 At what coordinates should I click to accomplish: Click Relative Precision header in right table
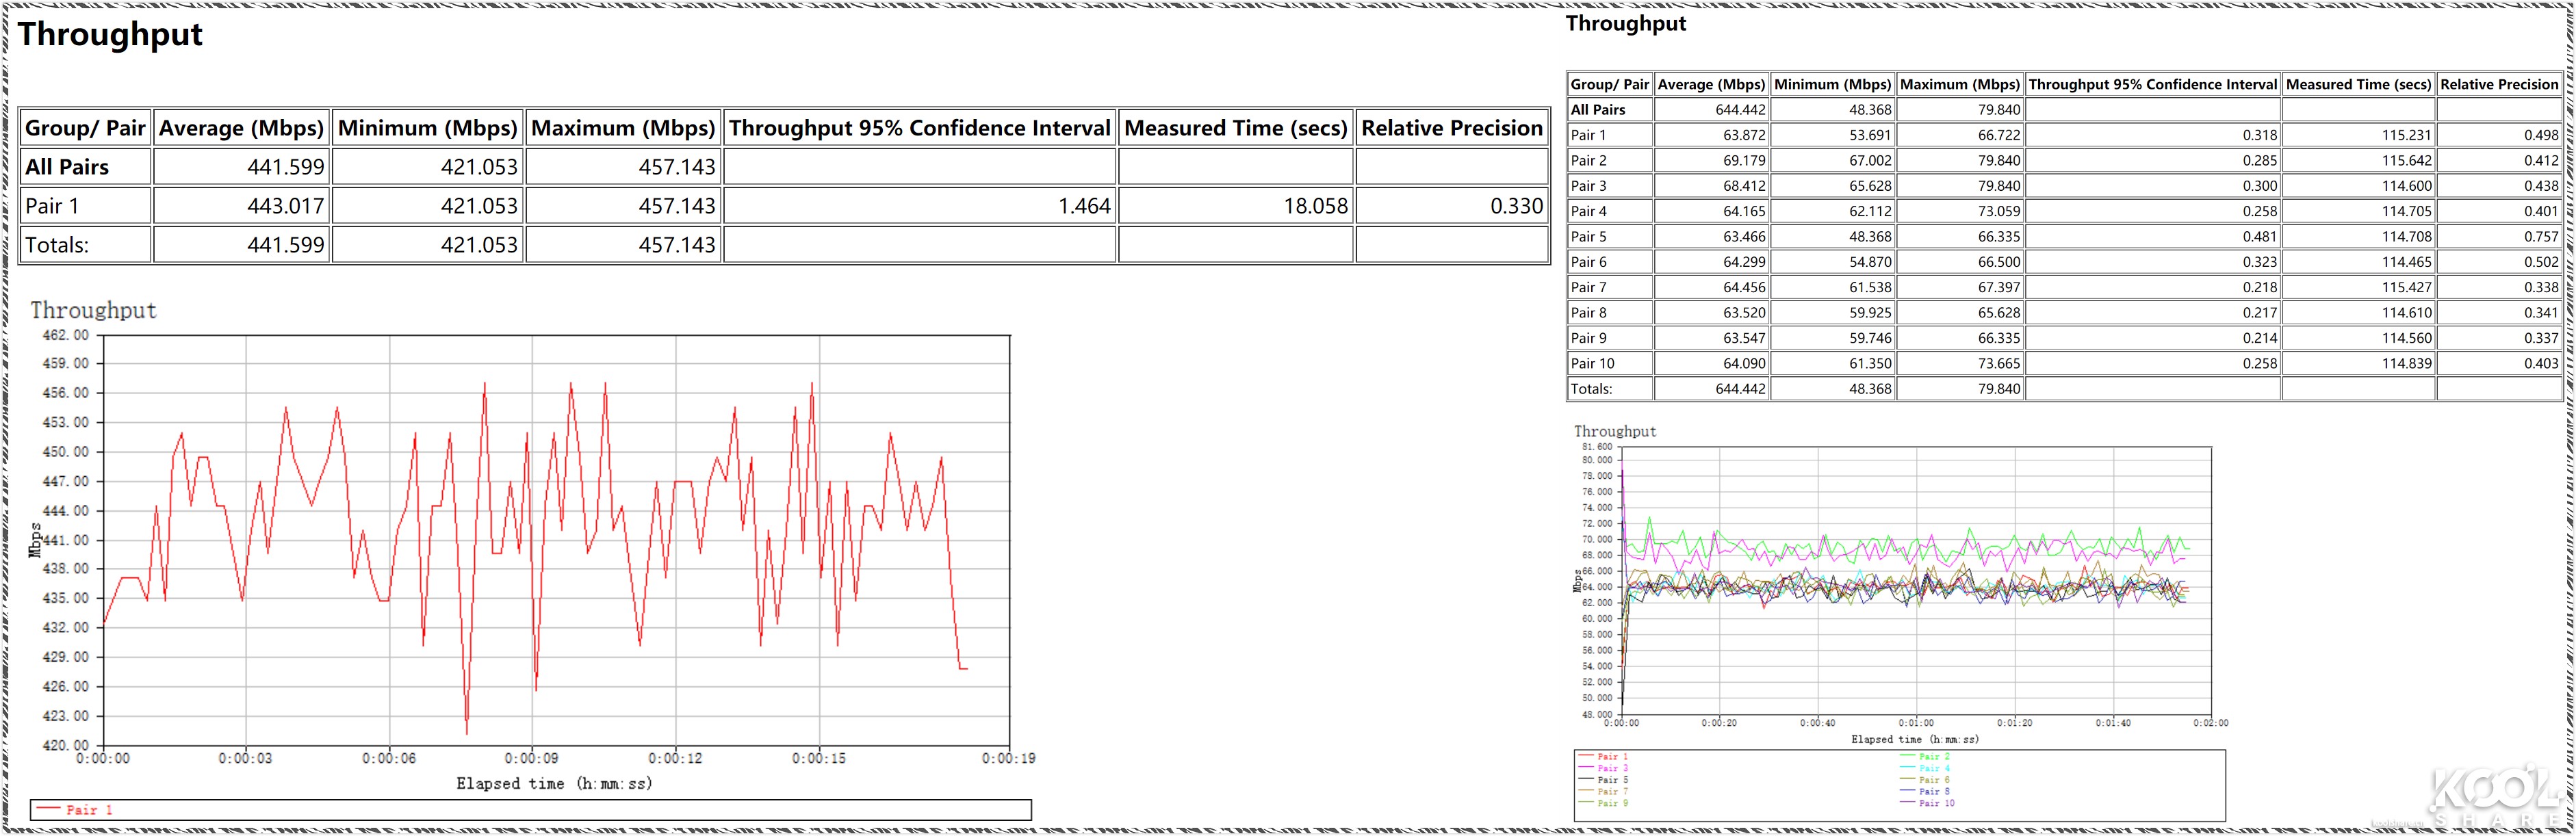coord(2498,84)
